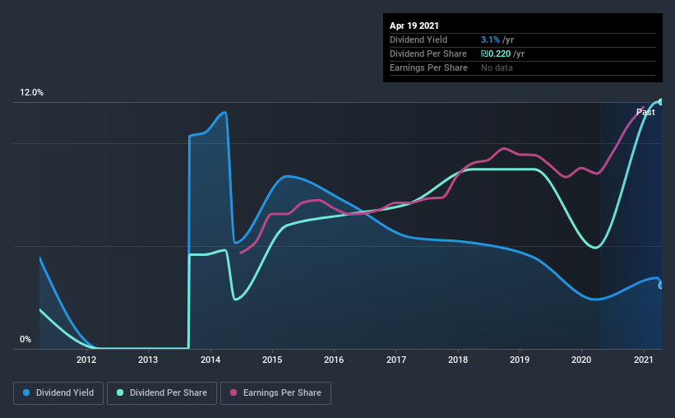
Task: Click the ₪0.220 Dividend Per Share value
Action: [496, 53]
